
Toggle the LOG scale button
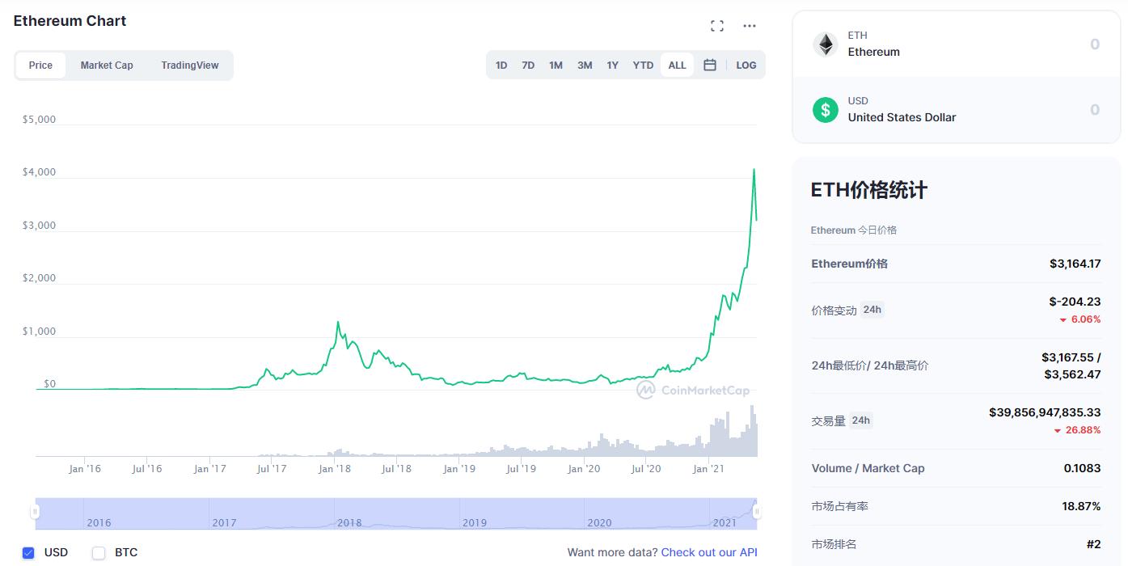click(746, 65)
